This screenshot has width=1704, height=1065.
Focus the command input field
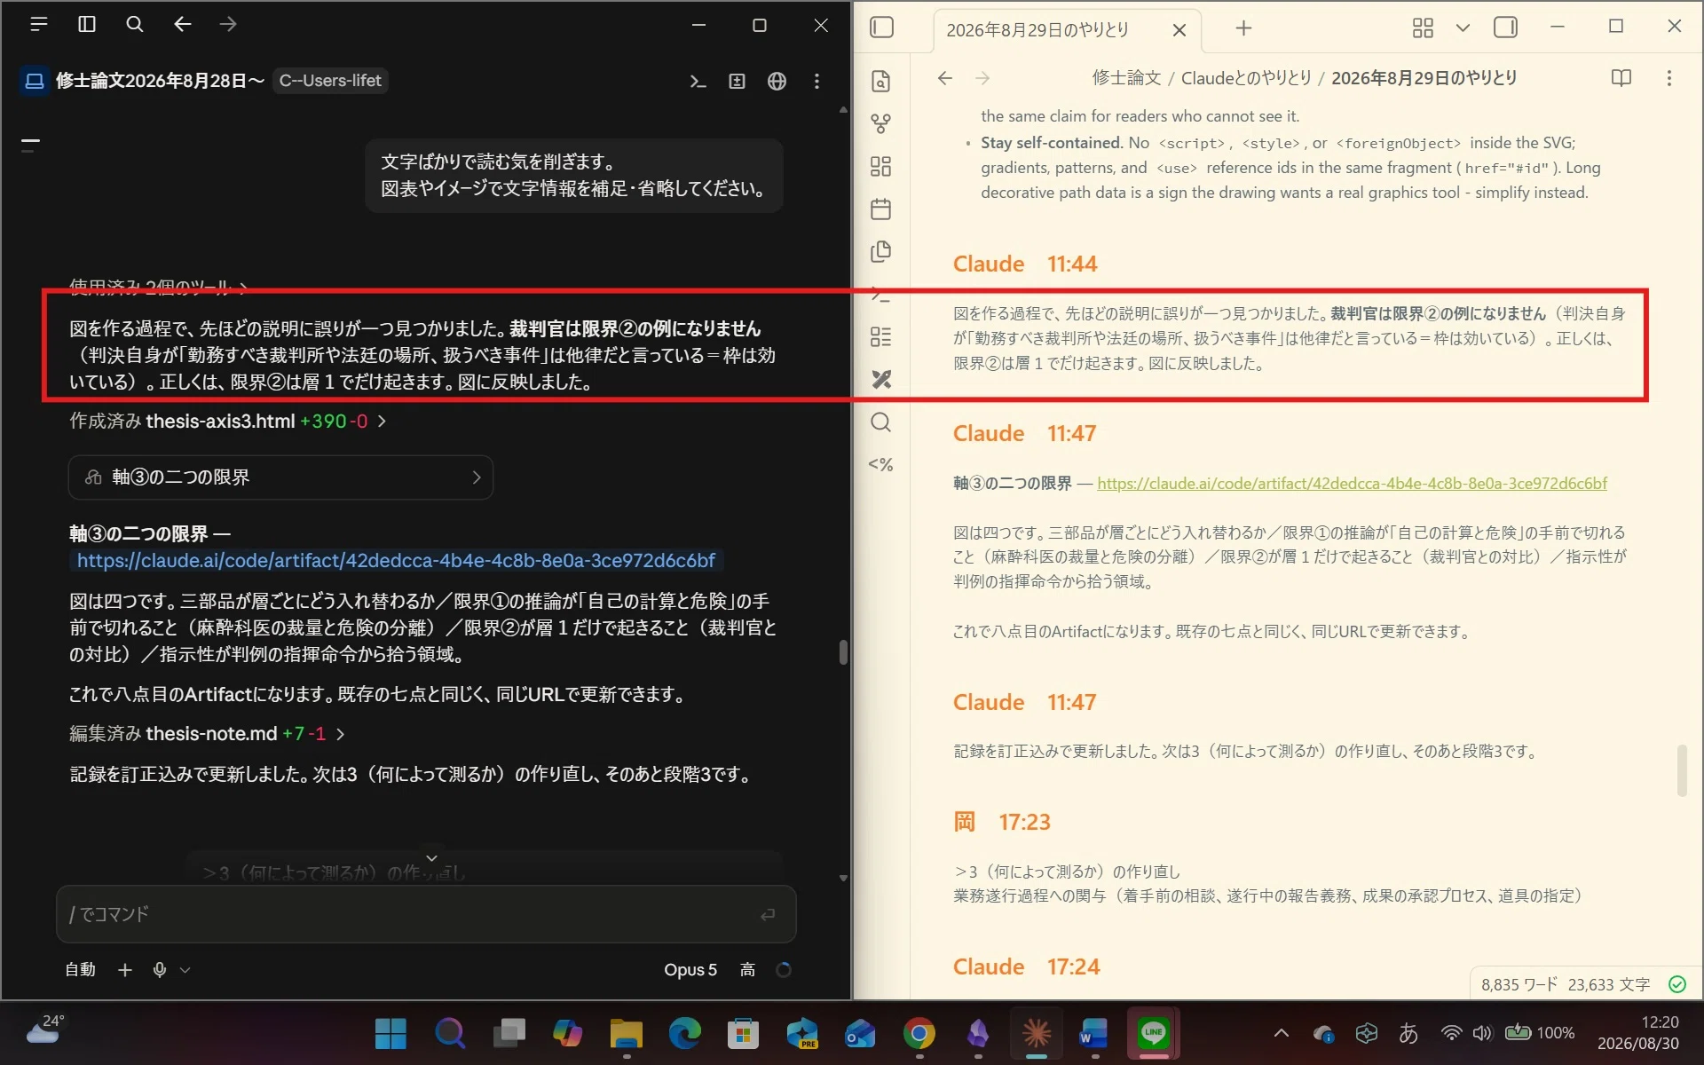click(426, 914)
